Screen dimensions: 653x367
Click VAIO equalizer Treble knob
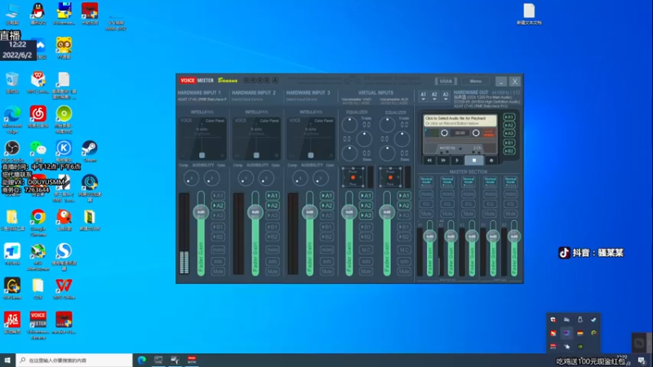click(349, 125)
